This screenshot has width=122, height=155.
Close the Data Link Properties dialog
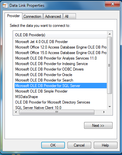pos(113,4)
